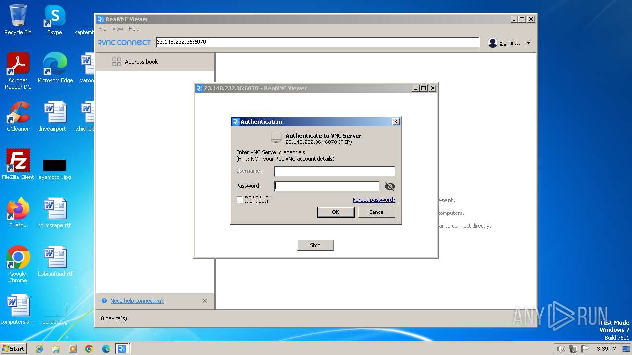Open the Help menu
Image resolution: width=632 pixels, height=355 pixels.
click(134, 29)
